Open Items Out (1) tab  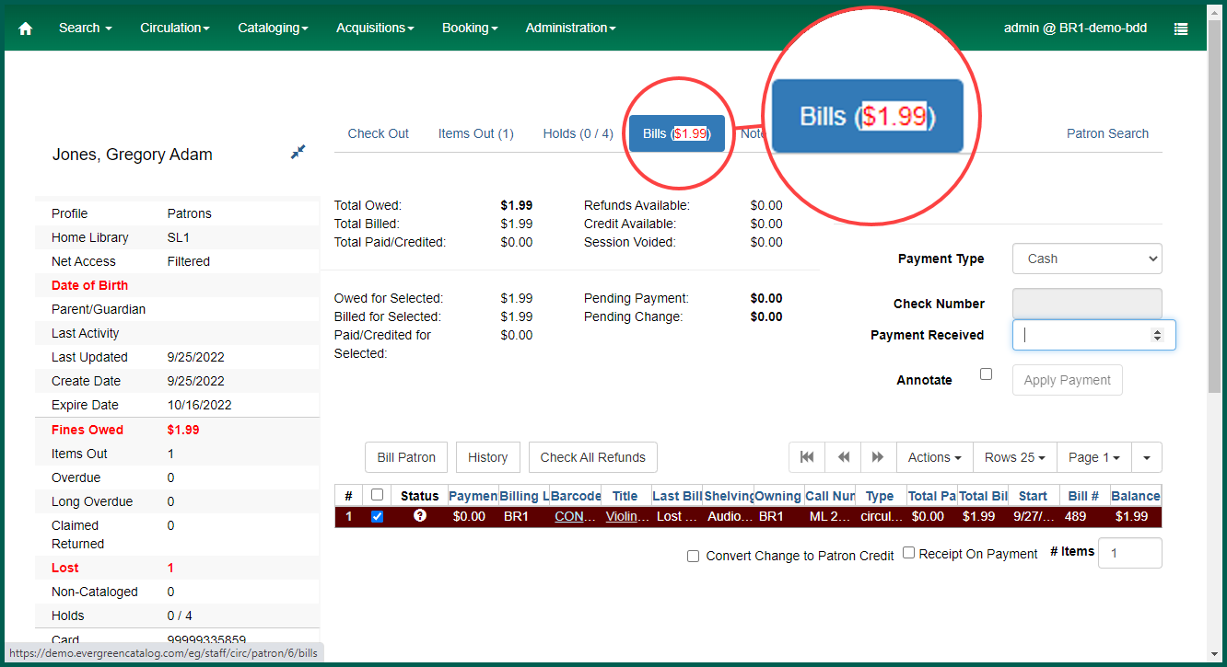(x=475, y=133)
